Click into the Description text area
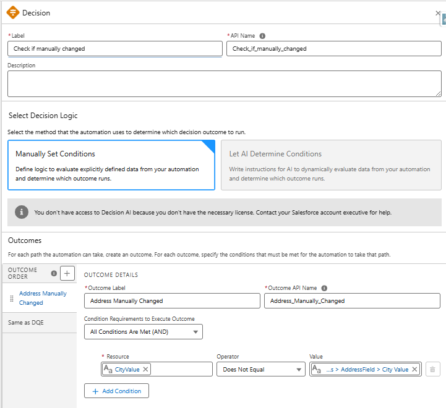Image resolution: width=446 pixels, height=408 pixels. tap(225, 84)
